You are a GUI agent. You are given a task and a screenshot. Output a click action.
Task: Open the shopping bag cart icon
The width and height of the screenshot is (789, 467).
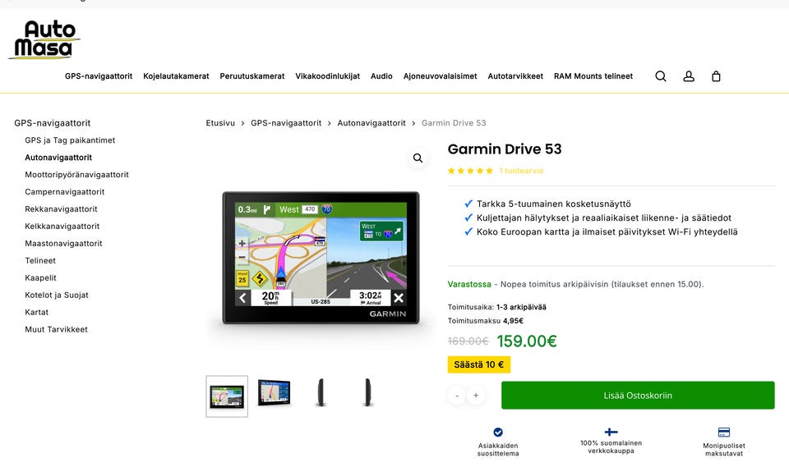click(716, 76)
